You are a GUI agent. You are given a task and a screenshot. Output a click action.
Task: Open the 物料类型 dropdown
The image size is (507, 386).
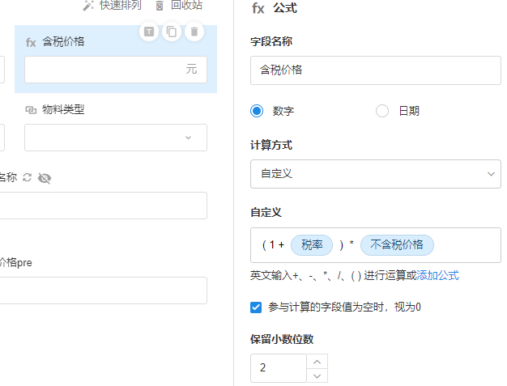[x=116, y=138]
